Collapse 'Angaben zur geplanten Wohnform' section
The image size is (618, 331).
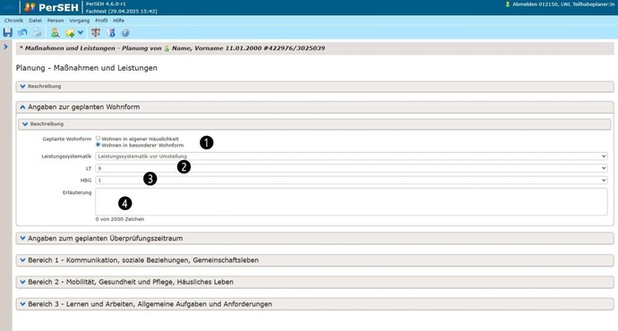[314, 107]
